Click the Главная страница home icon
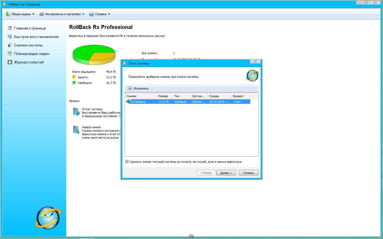383x239 pixels. (x=10, y=28)
